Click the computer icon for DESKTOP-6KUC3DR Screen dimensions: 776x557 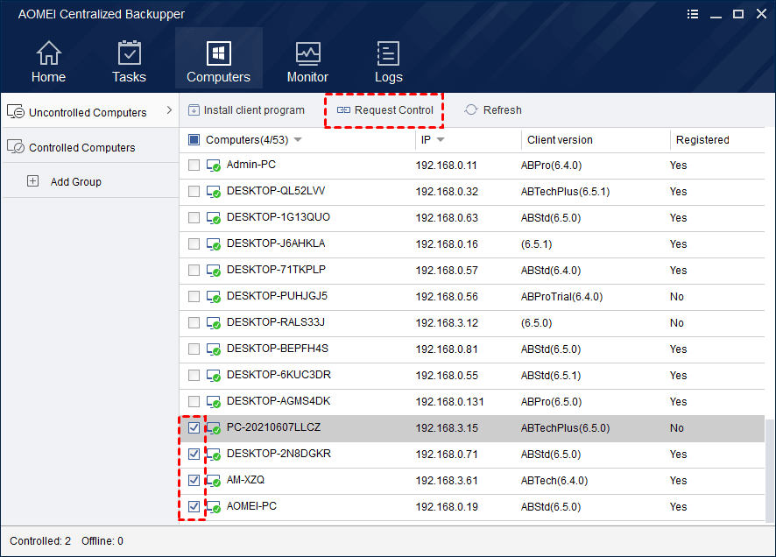(214, 375)
